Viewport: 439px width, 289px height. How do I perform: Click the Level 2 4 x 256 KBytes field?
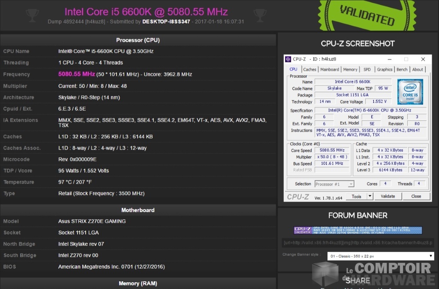(390, 163)
